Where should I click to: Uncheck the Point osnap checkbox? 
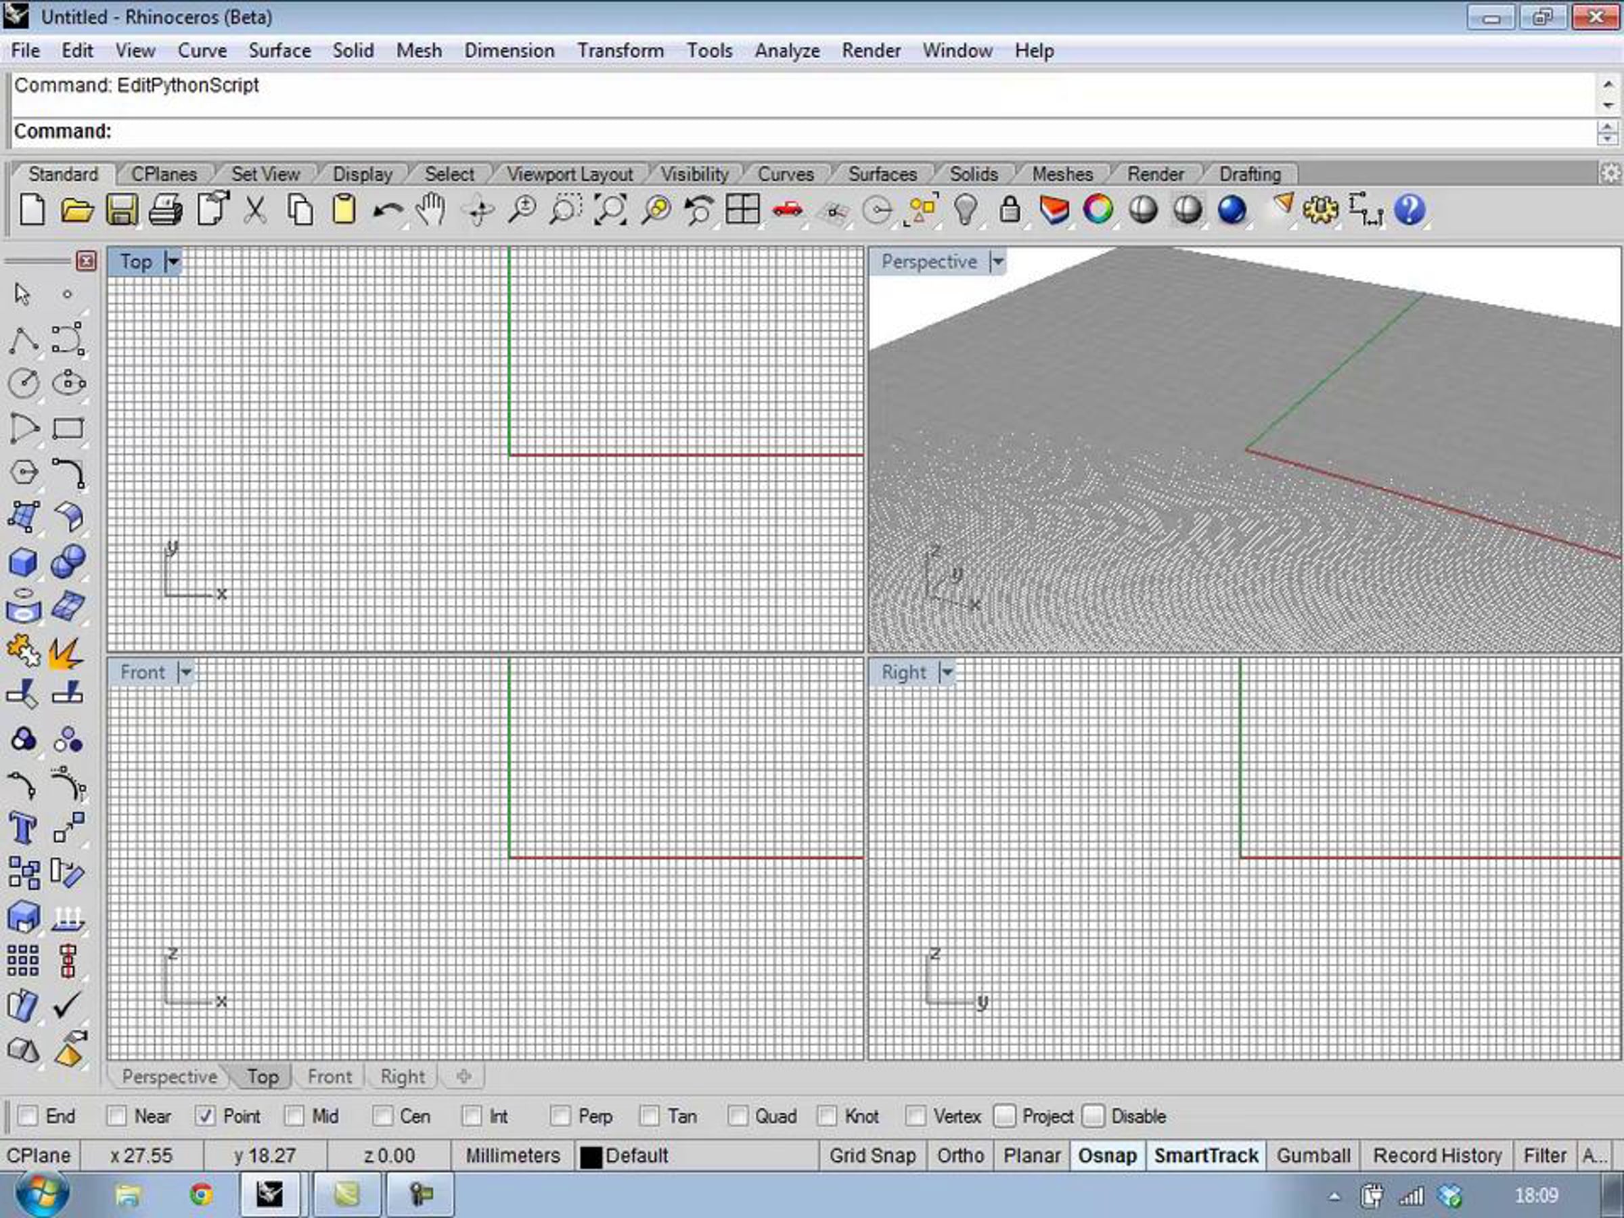205,1116
